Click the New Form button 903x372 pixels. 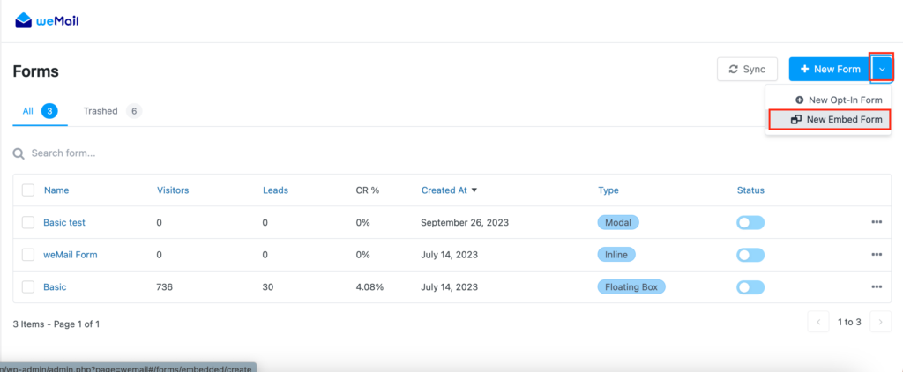[x=830, y=69]
